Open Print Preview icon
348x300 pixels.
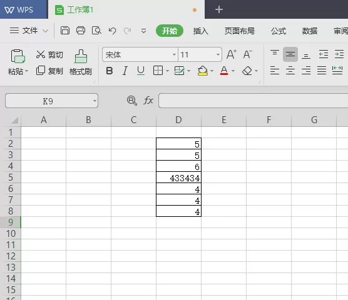pos(96,31)
